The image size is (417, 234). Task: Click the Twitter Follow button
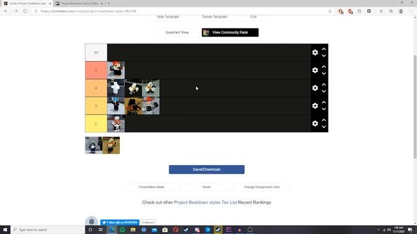point(120,222)
